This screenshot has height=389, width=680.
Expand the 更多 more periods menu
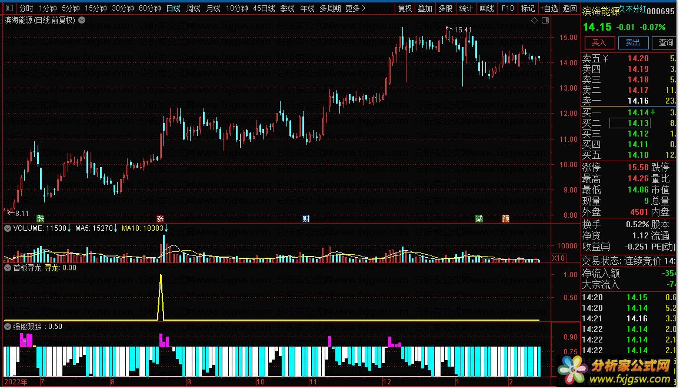tap(356, 8)
